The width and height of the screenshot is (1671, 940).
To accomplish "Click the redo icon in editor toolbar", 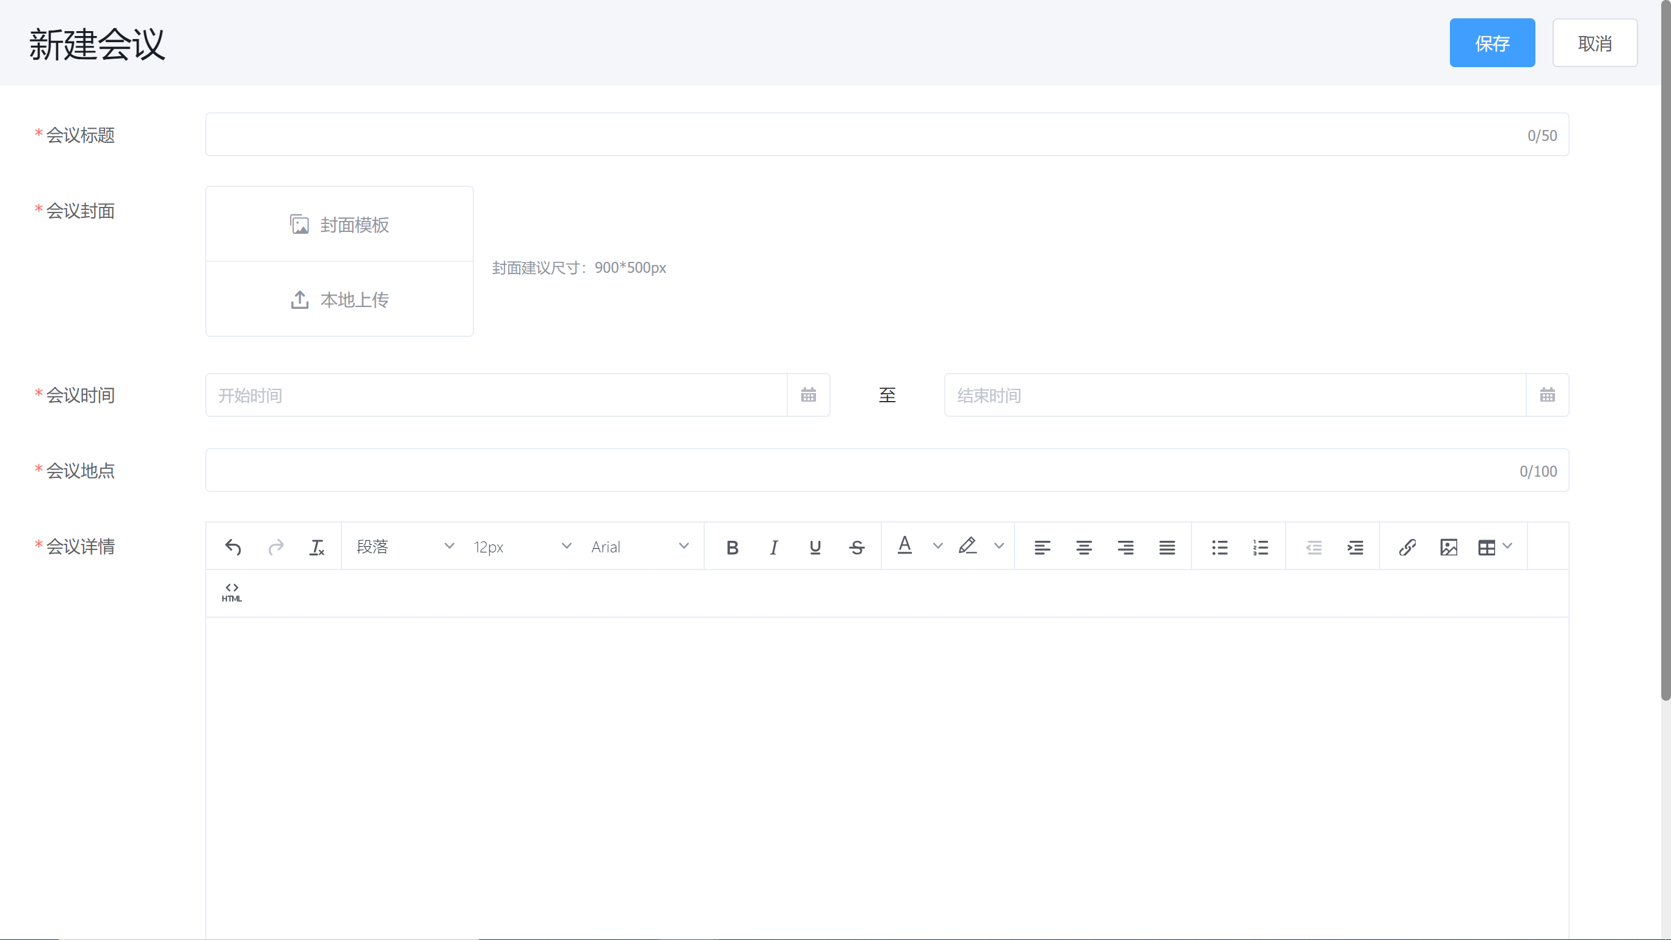I will 275,547.
